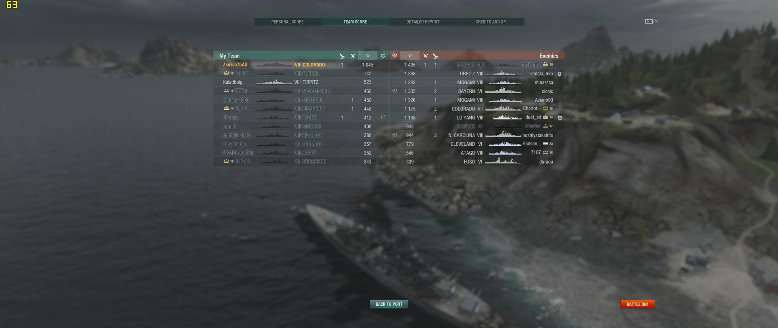Click the Tirpitz silhouette for Kaladbolg
778x328 pixels.
pyautogui.click(x=274, y=82)
